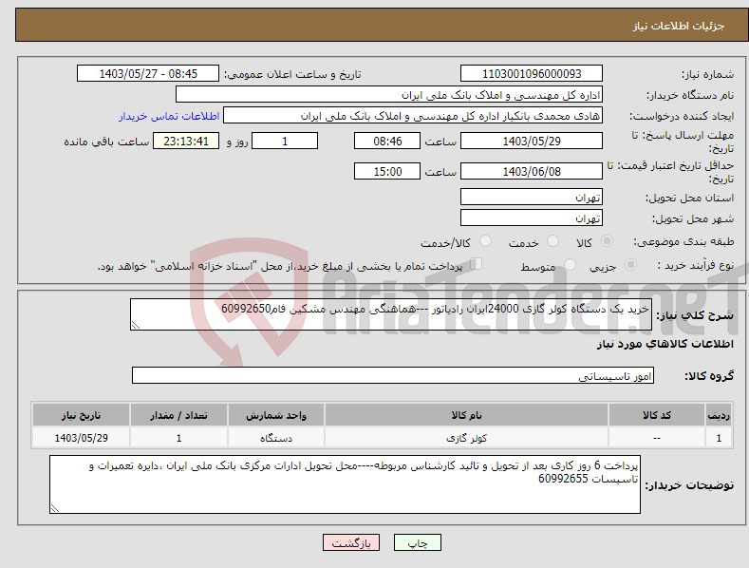This screenshot has width=749, height=568.
Task: Click the resize handle of description textarea
Action: (136, 325)
